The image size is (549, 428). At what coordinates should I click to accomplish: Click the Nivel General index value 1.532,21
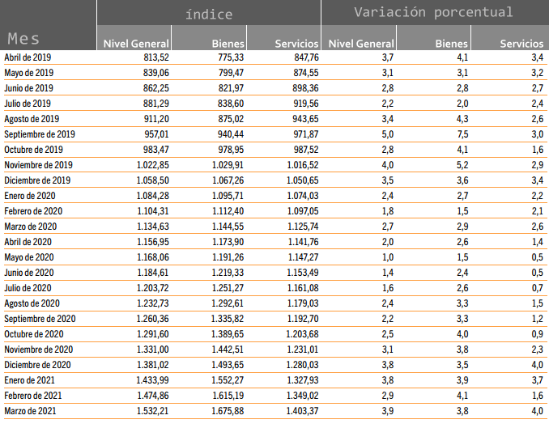[147, 410]
